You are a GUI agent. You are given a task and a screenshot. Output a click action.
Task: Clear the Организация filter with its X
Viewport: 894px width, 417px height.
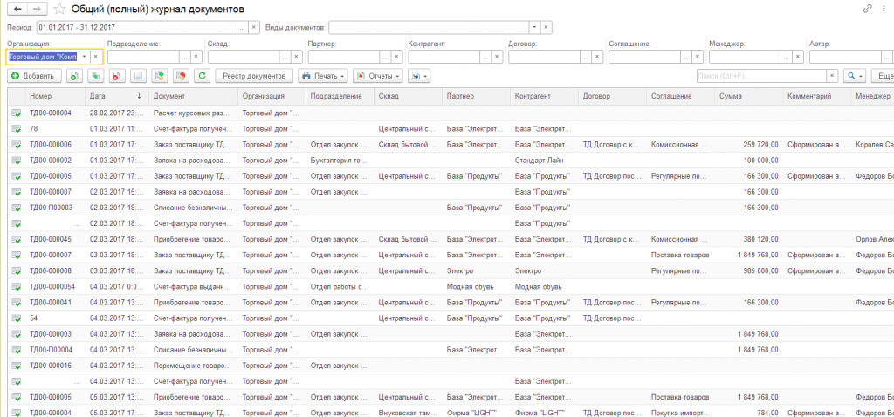(96, 57)
